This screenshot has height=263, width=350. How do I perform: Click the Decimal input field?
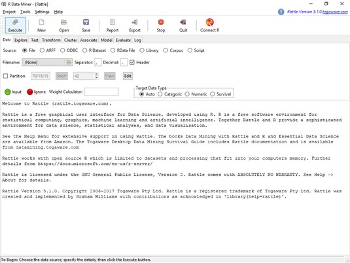tap(124, 62)
